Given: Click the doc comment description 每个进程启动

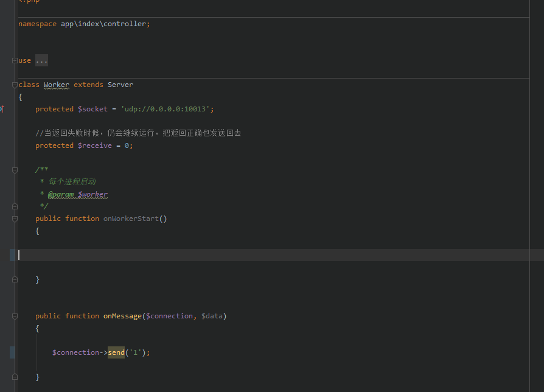Looking at the screenshot, I should tap(72, 181).
